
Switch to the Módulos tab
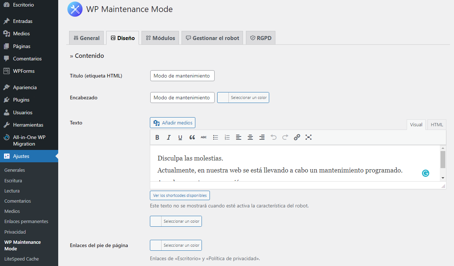pos(160,37)
